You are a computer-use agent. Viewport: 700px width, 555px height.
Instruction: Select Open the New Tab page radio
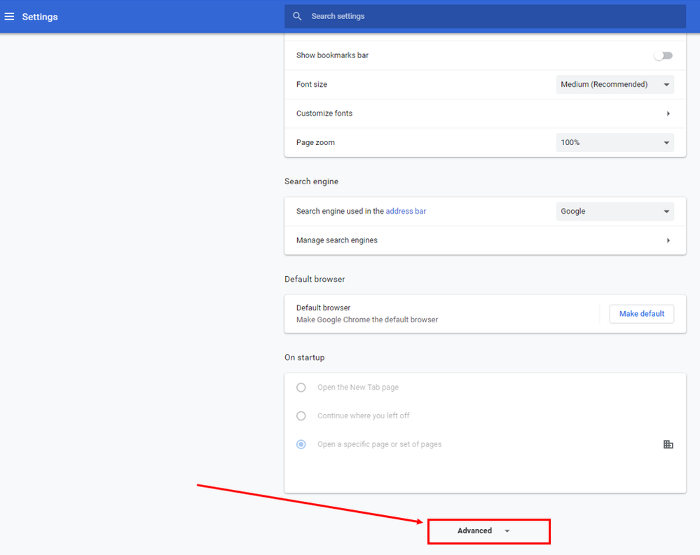(x=301, y=388)
